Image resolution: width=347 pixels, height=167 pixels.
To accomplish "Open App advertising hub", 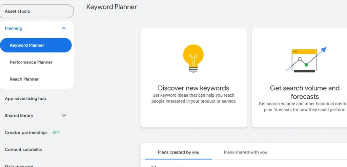I will coord(25,99).
